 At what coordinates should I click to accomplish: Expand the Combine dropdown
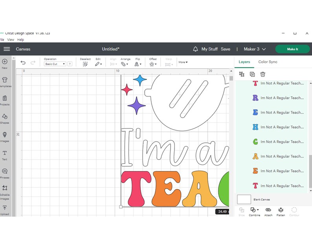pyautogui.click(x=258, y=210)
